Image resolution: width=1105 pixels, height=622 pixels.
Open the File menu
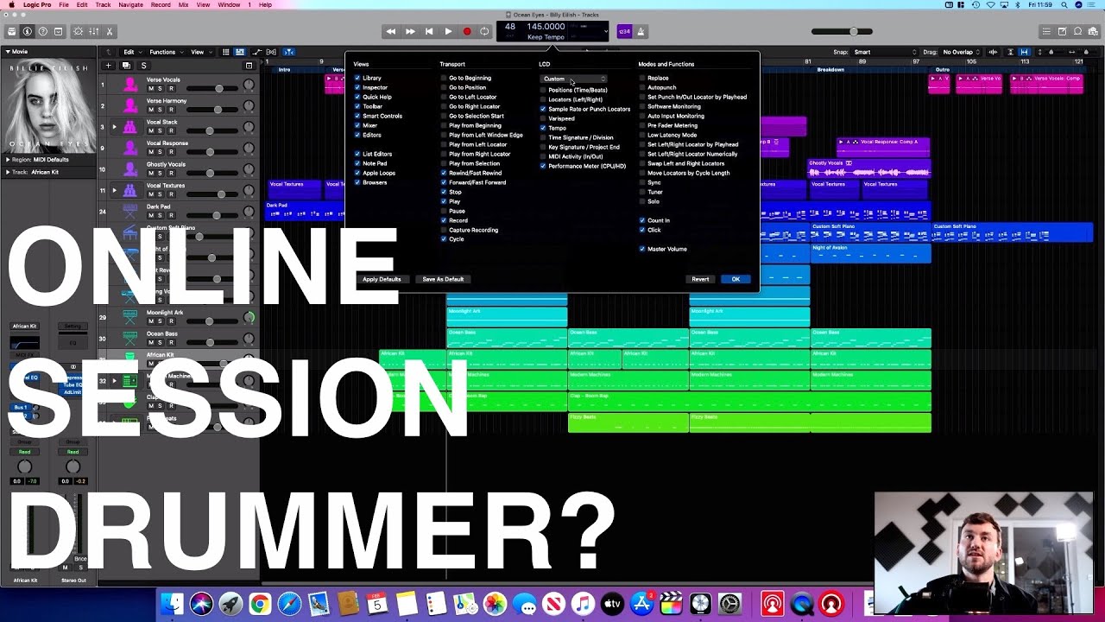64,5
